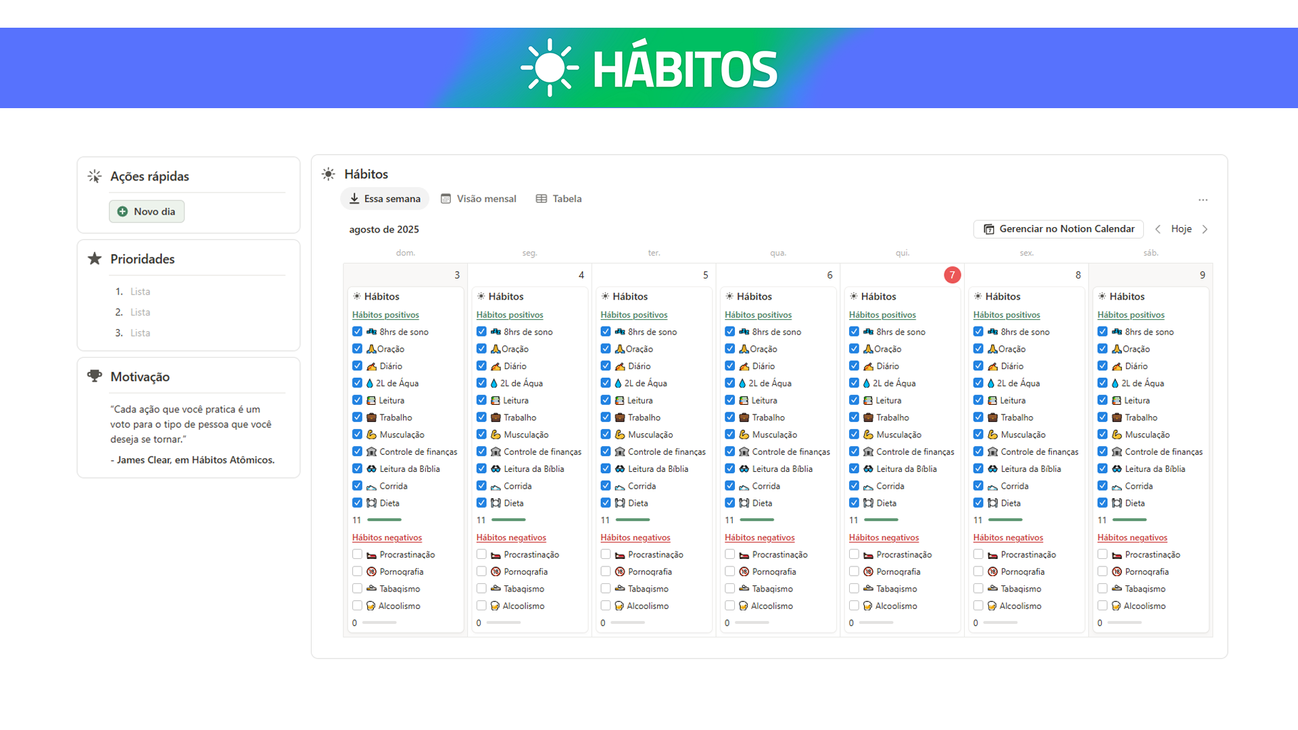Click the star icon next to Prioridades
Screen dimensions: 1298x730
(x=94, y=258)
